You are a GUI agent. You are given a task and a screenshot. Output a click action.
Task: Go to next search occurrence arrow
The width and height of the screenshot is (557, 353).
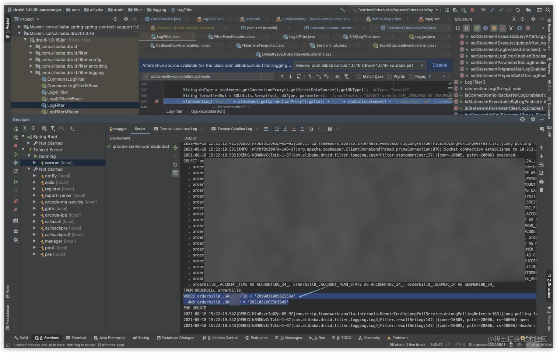[x=291, y=77]
